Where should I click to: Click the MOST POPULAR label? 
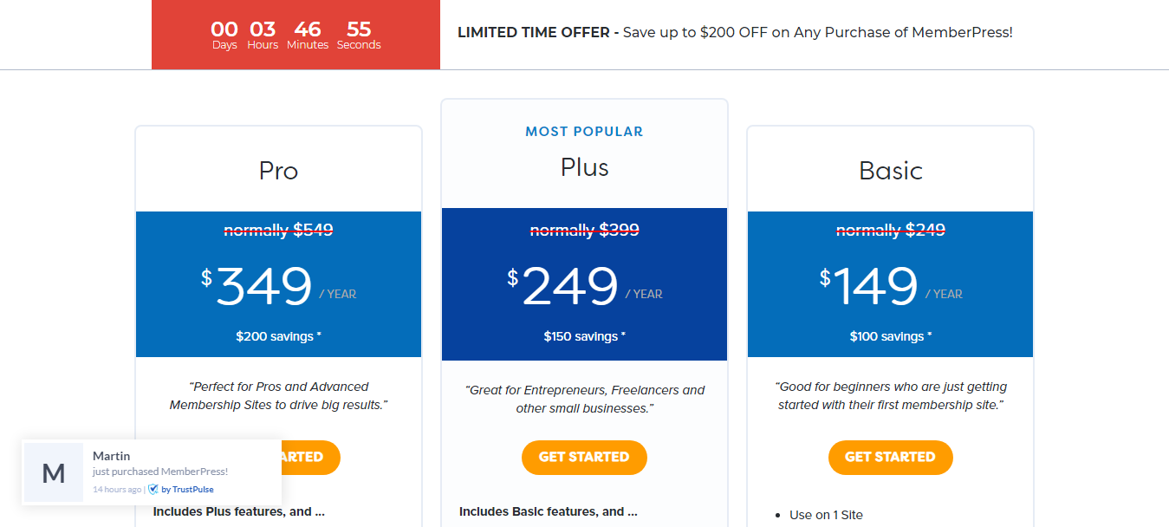(584, 131)
